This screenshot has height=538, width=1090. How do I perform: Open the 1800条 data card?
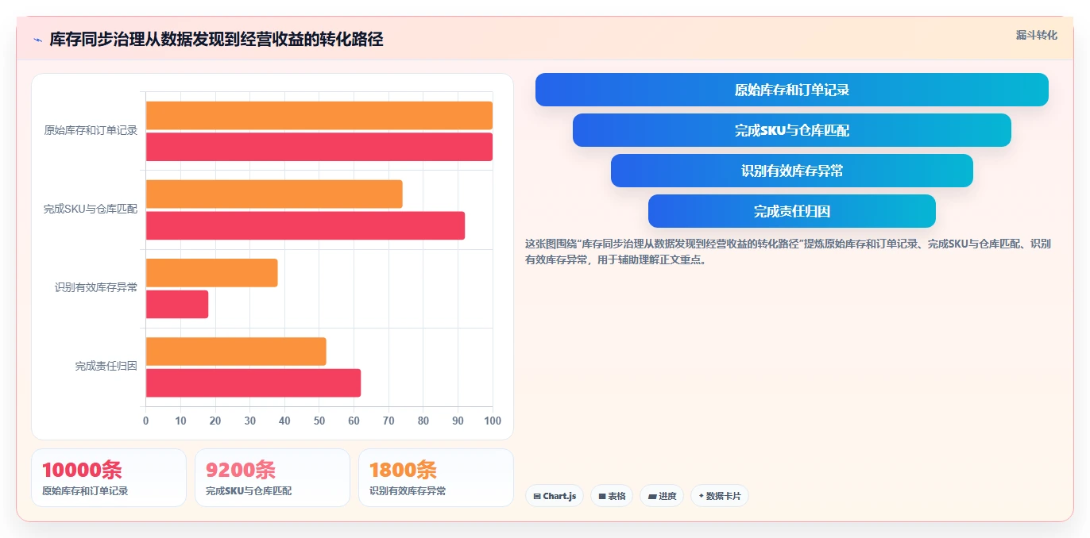pos(436,478)
